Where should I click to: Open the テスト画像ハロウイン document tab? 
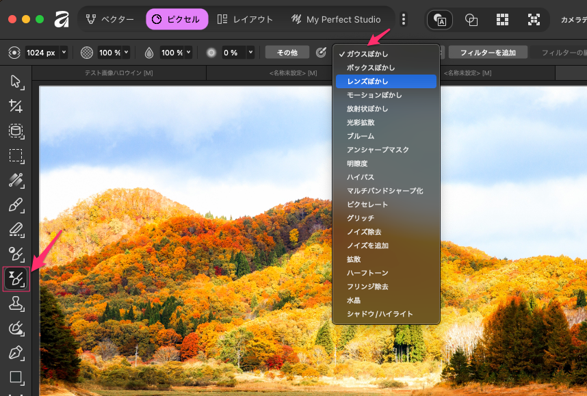[118, 72]
